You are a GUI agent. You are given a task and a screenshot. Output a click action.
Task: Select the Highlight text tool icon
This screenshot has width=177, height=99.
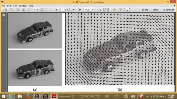(120, 10)
